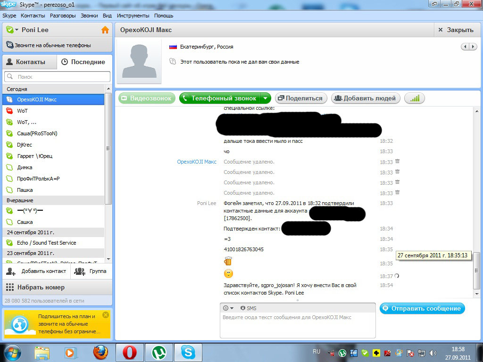Screen dimensions: 483x362
Task: Open the 'WoT, …' group conversation
Action: (x=53, y=122)
